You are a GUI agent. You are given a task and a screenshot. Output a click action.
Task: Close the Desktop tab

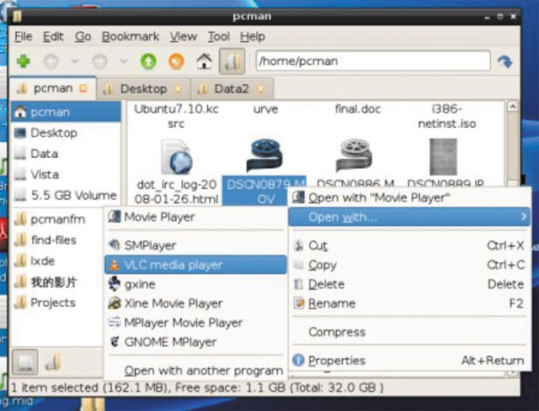point(178,89)
